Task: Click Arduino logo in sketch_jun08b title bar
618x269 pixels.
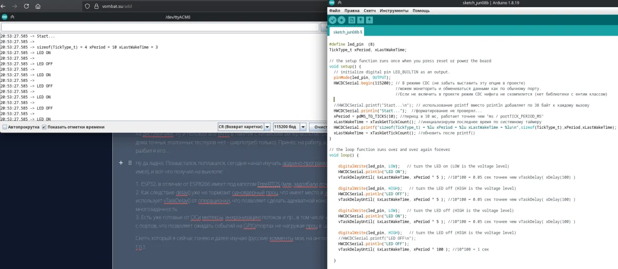Action: pos(331,3)
